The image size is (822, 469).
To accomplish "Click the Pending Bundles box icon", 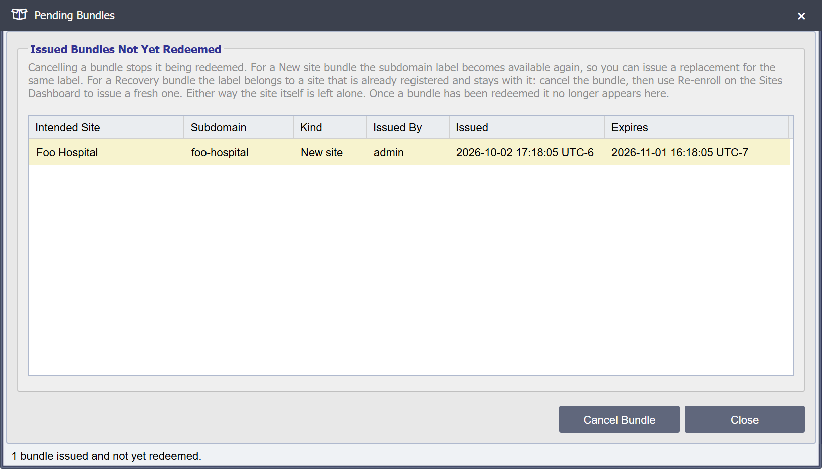I will 19,15.
